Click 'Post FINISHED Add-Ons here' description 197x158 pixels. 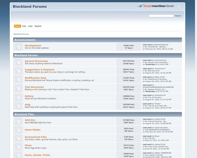[x=38, y=122]
